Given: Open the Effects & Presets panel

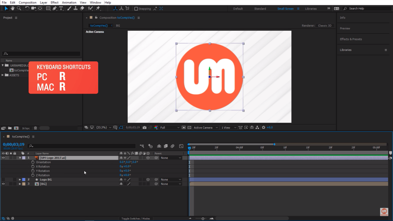Looking at the screenshot, I should [351, 39].
